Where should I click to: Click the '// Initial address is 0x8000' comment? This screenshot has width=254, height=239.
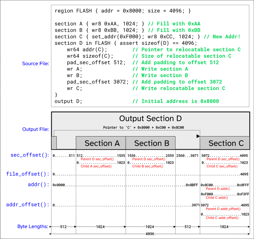tap(176, 101)
